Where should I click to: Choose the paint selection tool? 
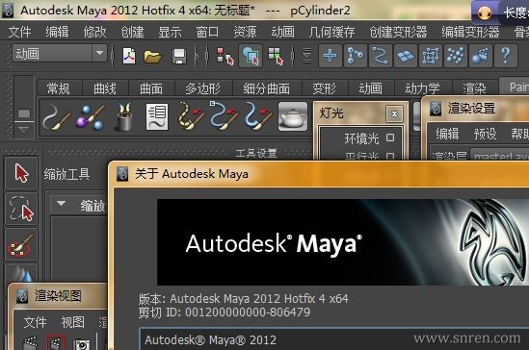[x=21, y=244]
